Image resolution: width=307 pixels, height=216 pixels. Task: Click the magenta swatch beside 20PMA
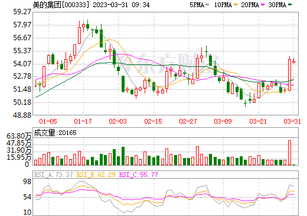pyautogui.click(x=263, y=5)
